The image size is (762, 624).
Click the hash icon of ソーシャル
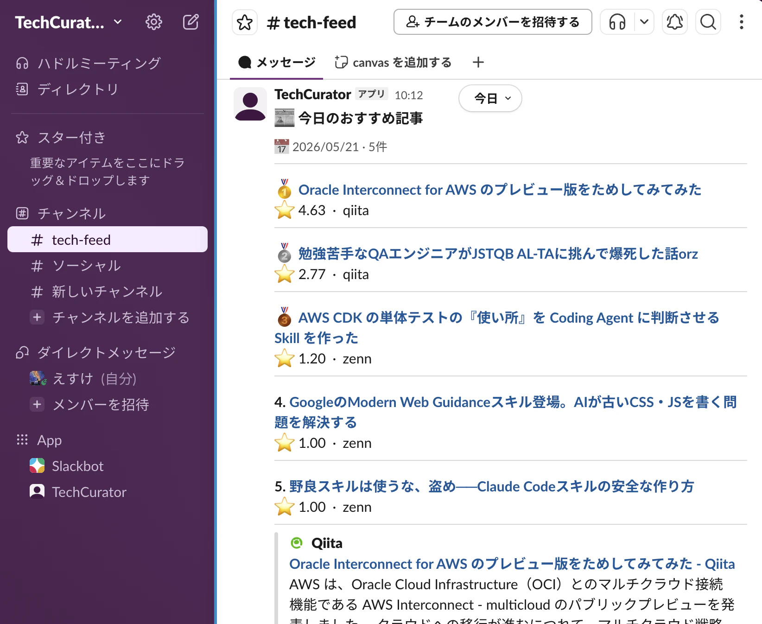click(37, 266)
